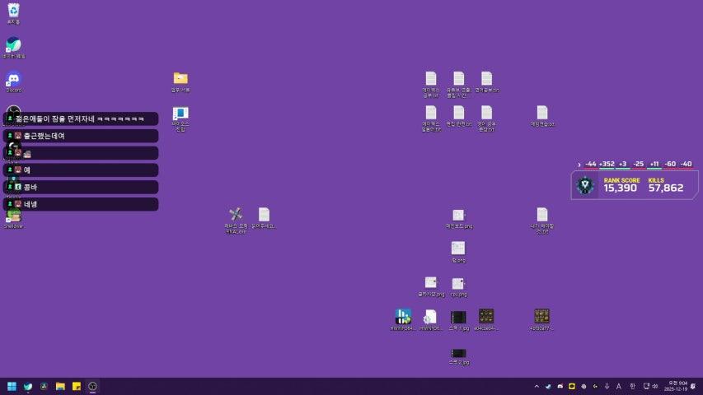Open File Explorer from the taskbar
This screenshot has width=703, height=395.
[x=60, y=386]
